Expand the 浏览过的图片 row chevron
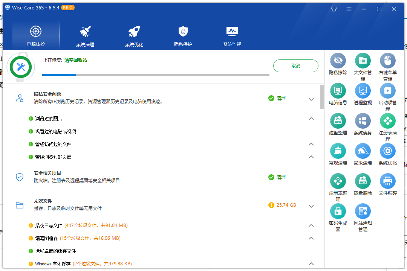The height and width of the screenshot is (271, 407). pyautogui.click(x=311, y=119)
